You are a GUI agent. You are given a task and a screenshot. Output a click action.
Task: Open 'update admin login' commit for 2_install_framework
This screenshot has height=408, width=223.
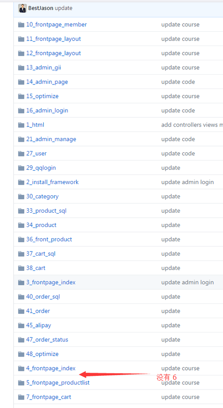pos(187,182)
